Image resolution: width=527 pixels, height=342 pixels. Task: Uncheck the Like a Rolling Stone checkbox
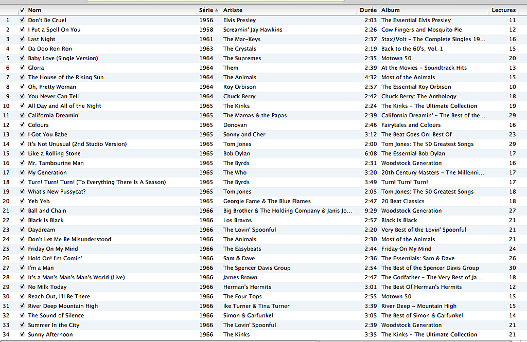coord(22,153)
